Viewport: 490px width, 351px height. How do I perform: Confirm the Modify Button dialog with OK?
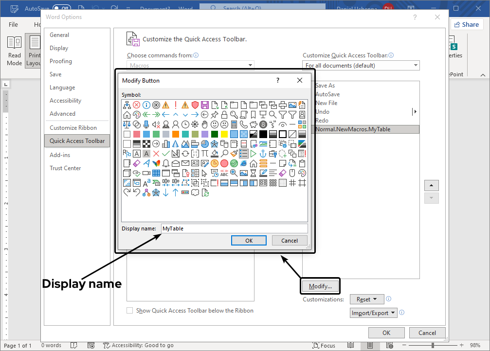click(249, 240)
